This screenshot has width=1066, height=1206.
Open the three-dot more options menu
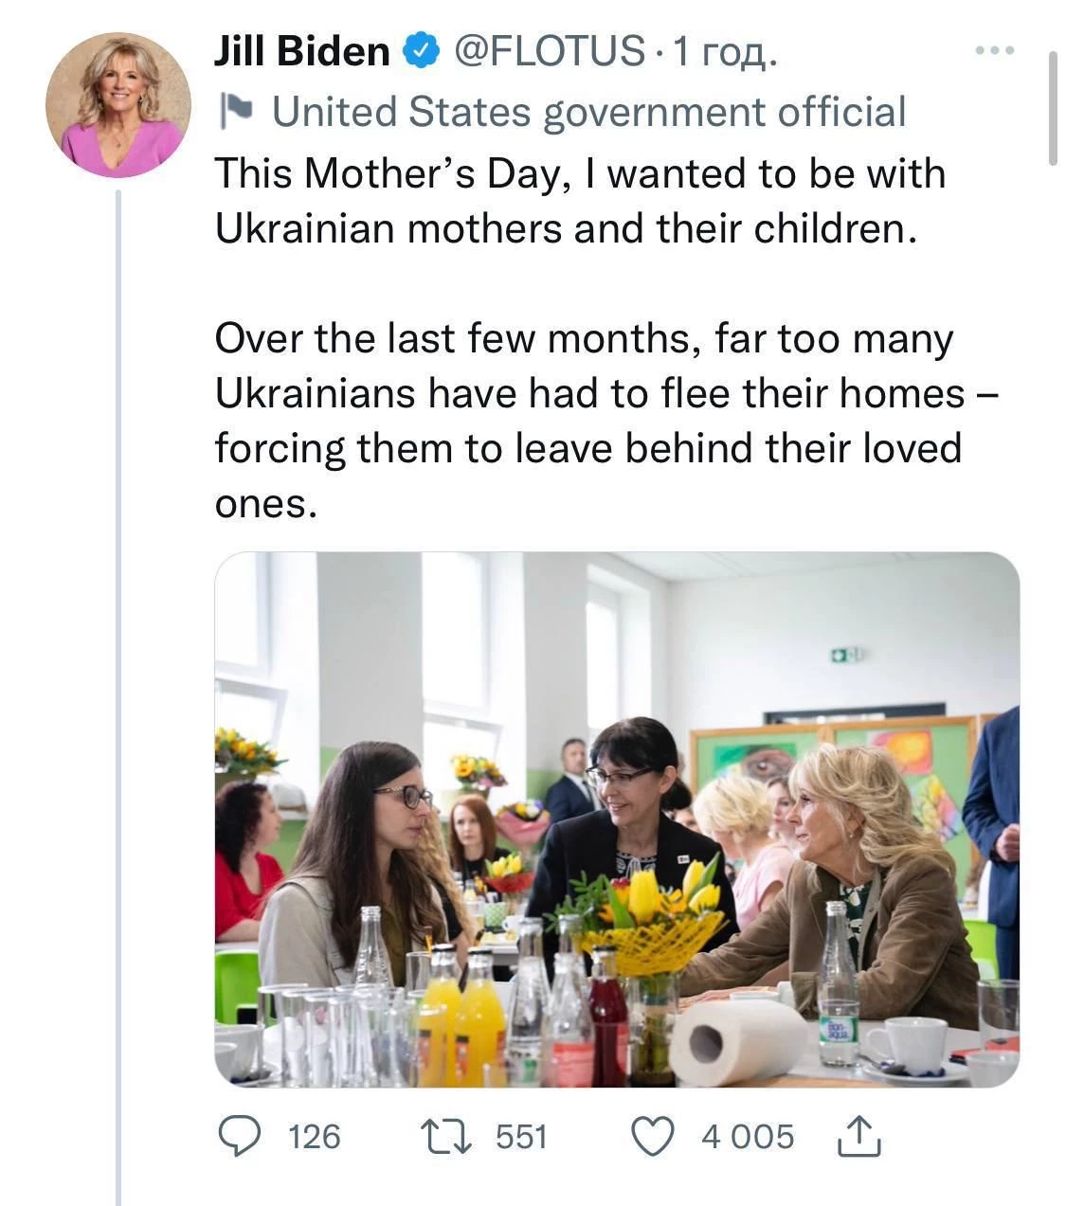(995, 50)
